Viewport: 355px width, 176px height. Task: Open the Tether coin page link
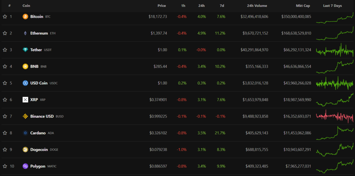[x=36, y=50]
